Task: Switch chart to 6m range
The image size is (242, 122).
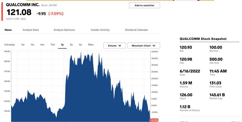Action: (x=42, y=45)
